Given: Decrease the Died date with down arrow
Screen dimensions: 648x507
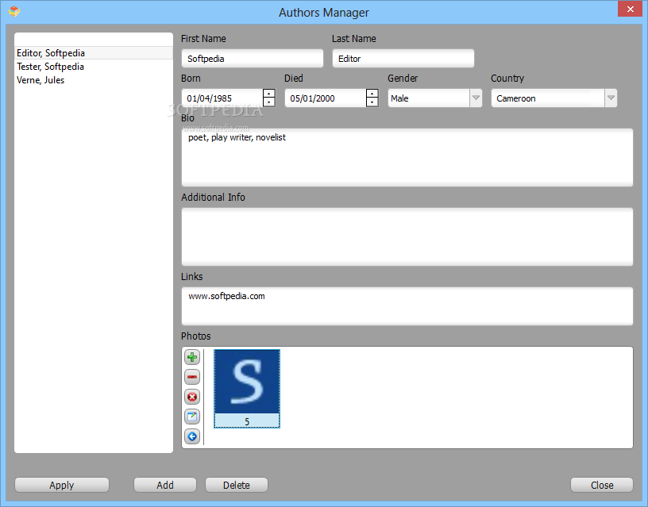Looking at the screenshot, I should point(372,102).
